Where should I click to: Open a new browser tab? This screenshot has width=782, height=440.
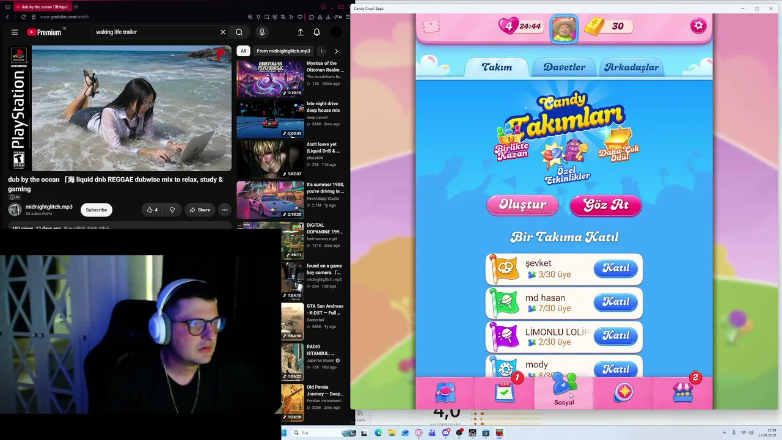click(x=76, y=7)
